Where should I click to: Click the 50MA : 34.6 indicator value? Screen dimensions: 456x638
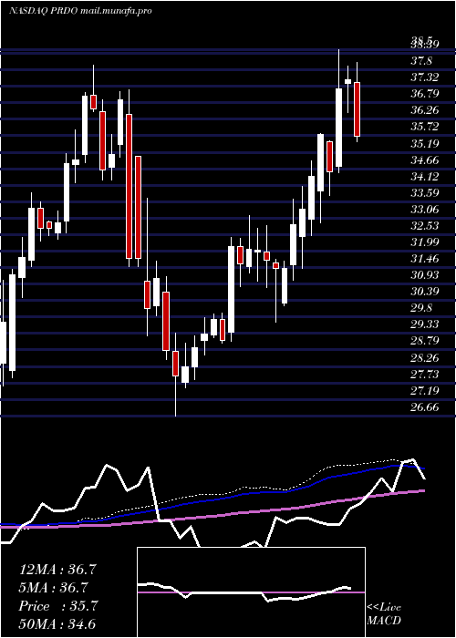point(57,624)
